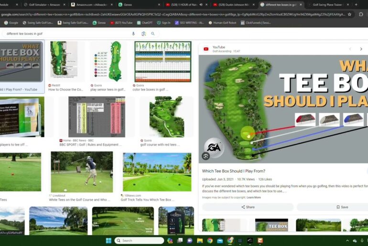Select BBC Sport Golf Rules thumbnail

coord(97,117)
